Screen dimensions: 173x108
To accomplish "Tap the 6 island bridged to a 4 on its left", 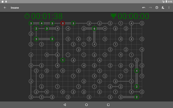I will coord(57,55).
